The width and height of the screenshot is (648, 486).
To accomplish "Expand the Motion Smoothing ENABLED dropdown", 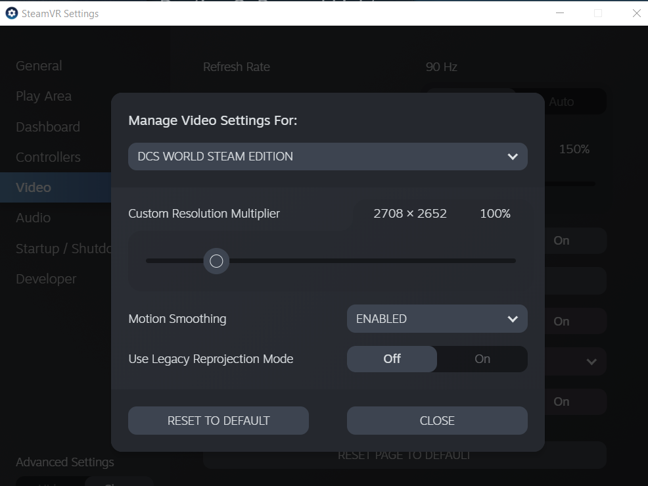I will click(437, 319).
